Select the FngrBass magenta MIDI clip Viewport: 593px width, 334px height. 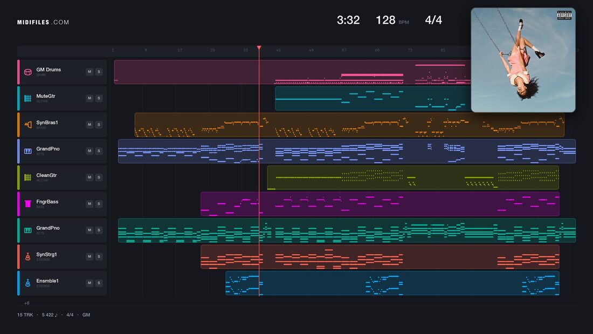[380, 204]
